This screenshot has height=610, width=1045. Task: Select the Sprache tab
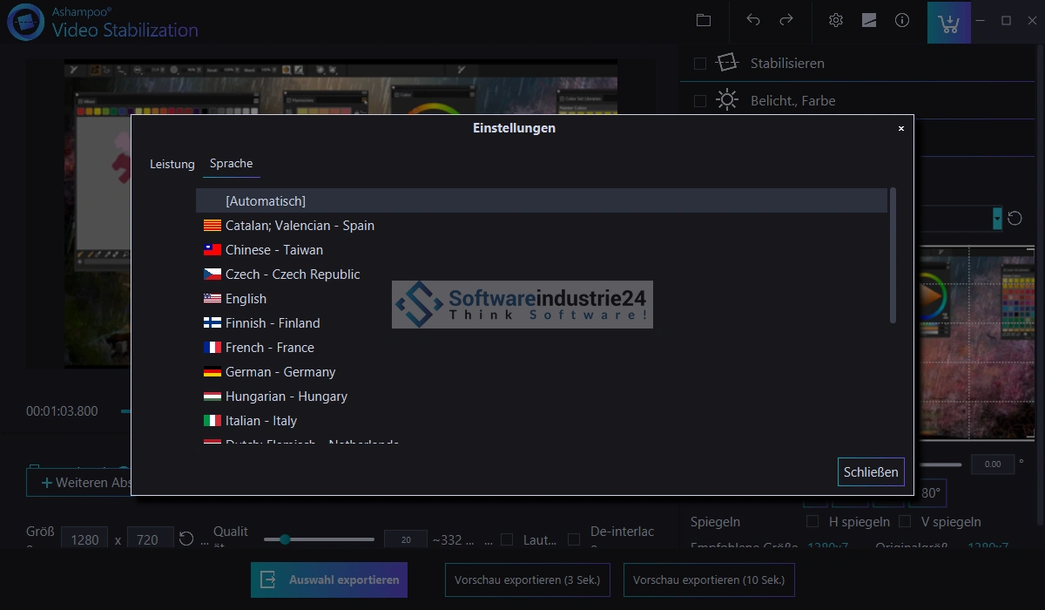point(231,164)
